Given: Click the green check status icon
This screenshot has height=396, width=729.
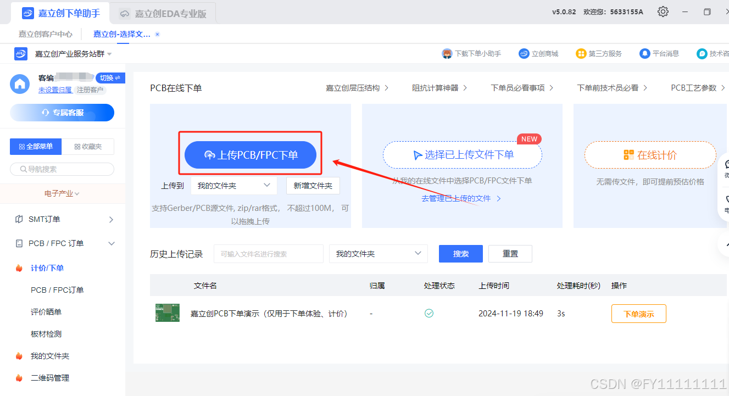Looking at the screenshot, I should (x=429, y=313).
